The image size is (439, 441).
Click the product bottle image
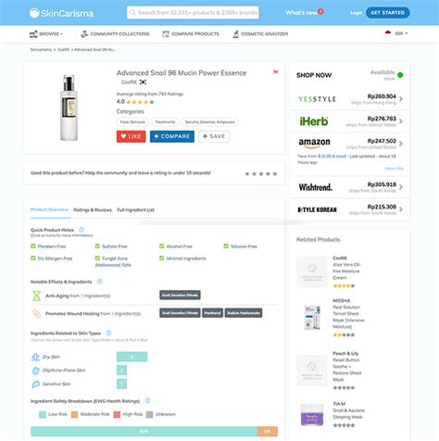[69, 107]
